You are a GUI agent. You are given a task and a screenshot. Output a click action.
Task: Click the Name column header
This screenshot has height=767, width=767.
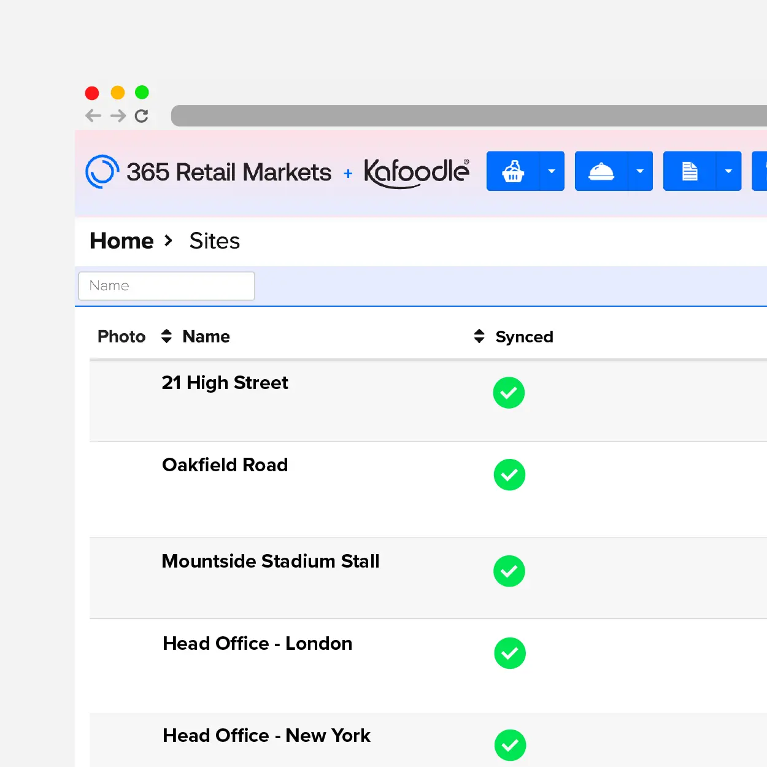pyautogui.click(x=206, y=336)
